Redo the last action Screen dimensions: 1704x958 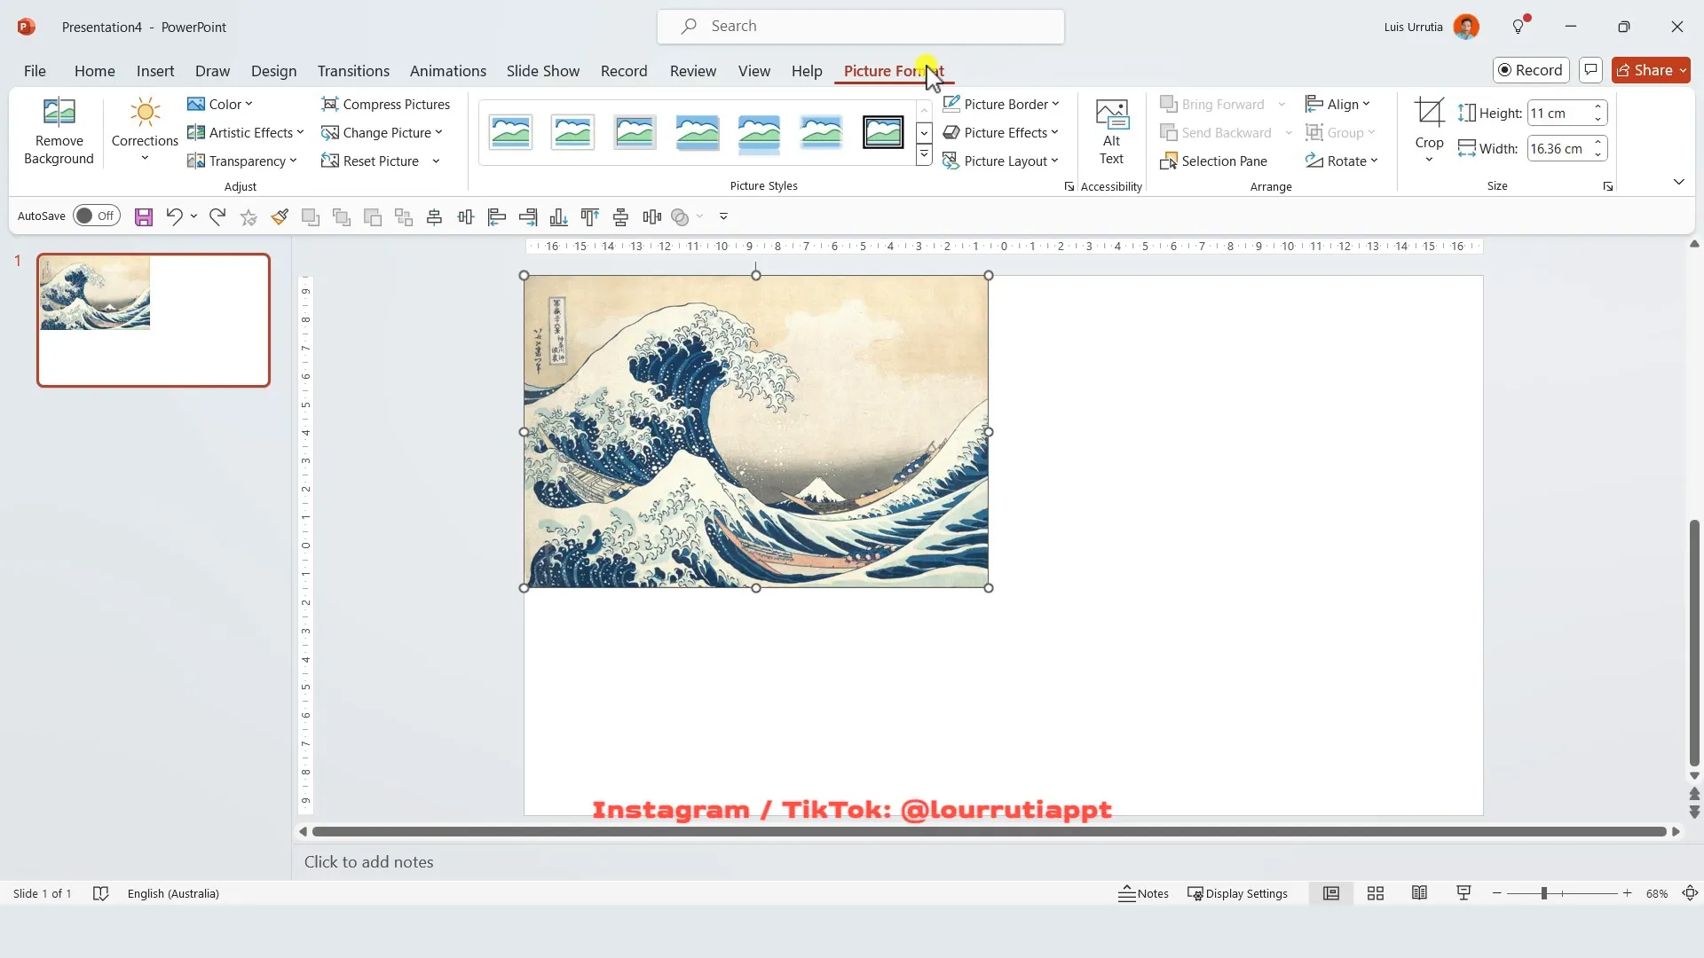(x=217, y=216)
